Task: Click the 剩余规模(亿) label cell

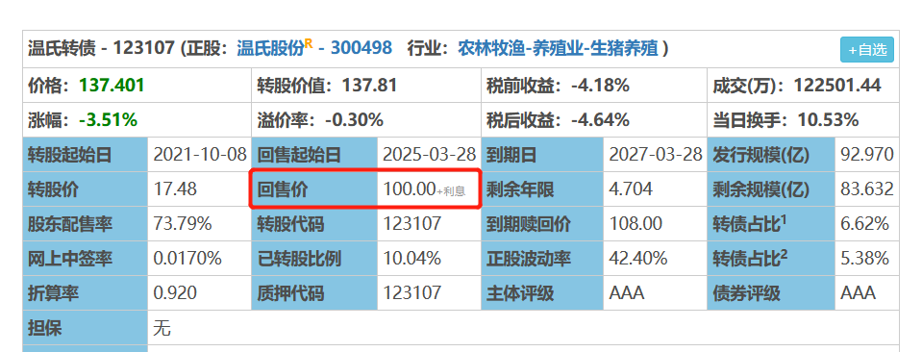Action: pyautogui.click(x=771, y=189)
